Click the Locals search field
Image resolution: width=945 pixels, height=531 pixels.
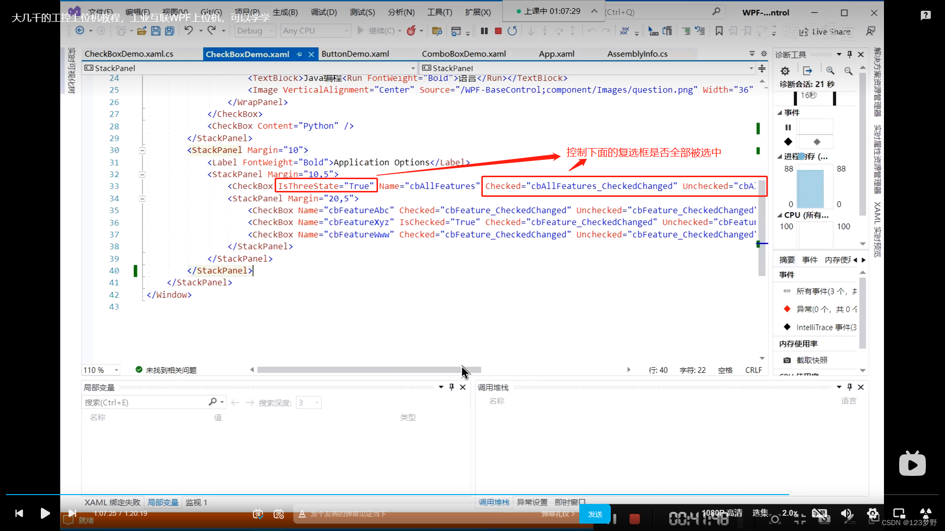click(x=145, y=403)
